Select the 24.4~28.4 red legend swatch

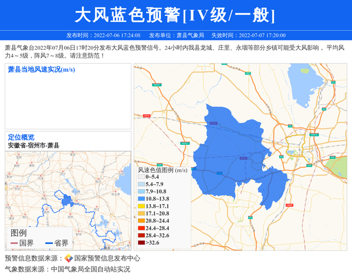pos(141,228)
